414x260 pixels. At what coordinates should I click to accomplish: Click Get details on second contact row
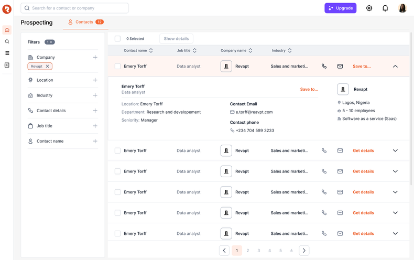363,151
